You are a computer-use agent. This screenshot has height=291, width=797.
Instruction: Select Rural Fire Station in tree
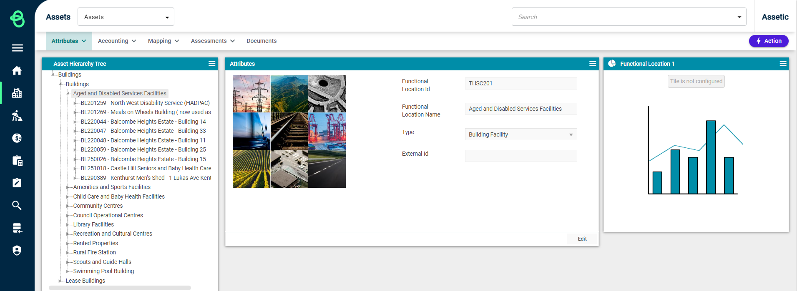pos(95,252)
